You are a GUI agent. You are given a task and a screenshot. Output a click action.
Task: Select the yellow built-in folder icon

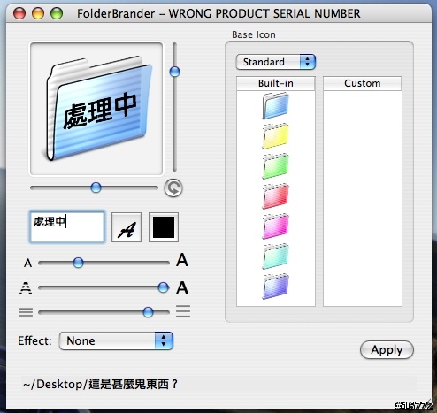click(275, 136)
